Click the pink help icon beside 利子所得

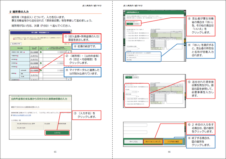pyautogui.click(x=17, y=59)
